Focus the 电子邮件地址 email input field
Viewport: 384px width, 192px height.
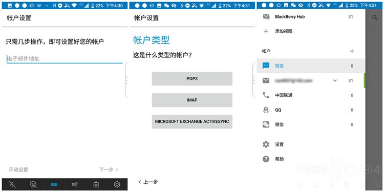(65, 59)
